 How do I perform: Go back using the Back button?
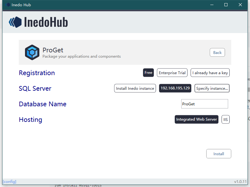217,52
